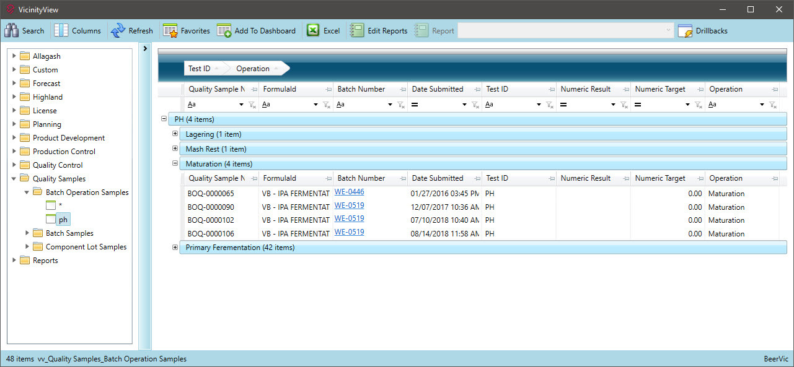Expand the Mash Rest (1 item) group

175,149
